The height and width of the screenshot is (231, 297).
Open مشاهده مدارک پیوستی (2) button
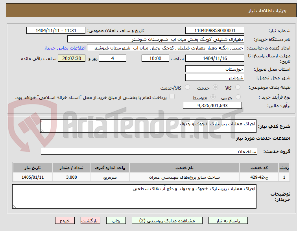167,221
